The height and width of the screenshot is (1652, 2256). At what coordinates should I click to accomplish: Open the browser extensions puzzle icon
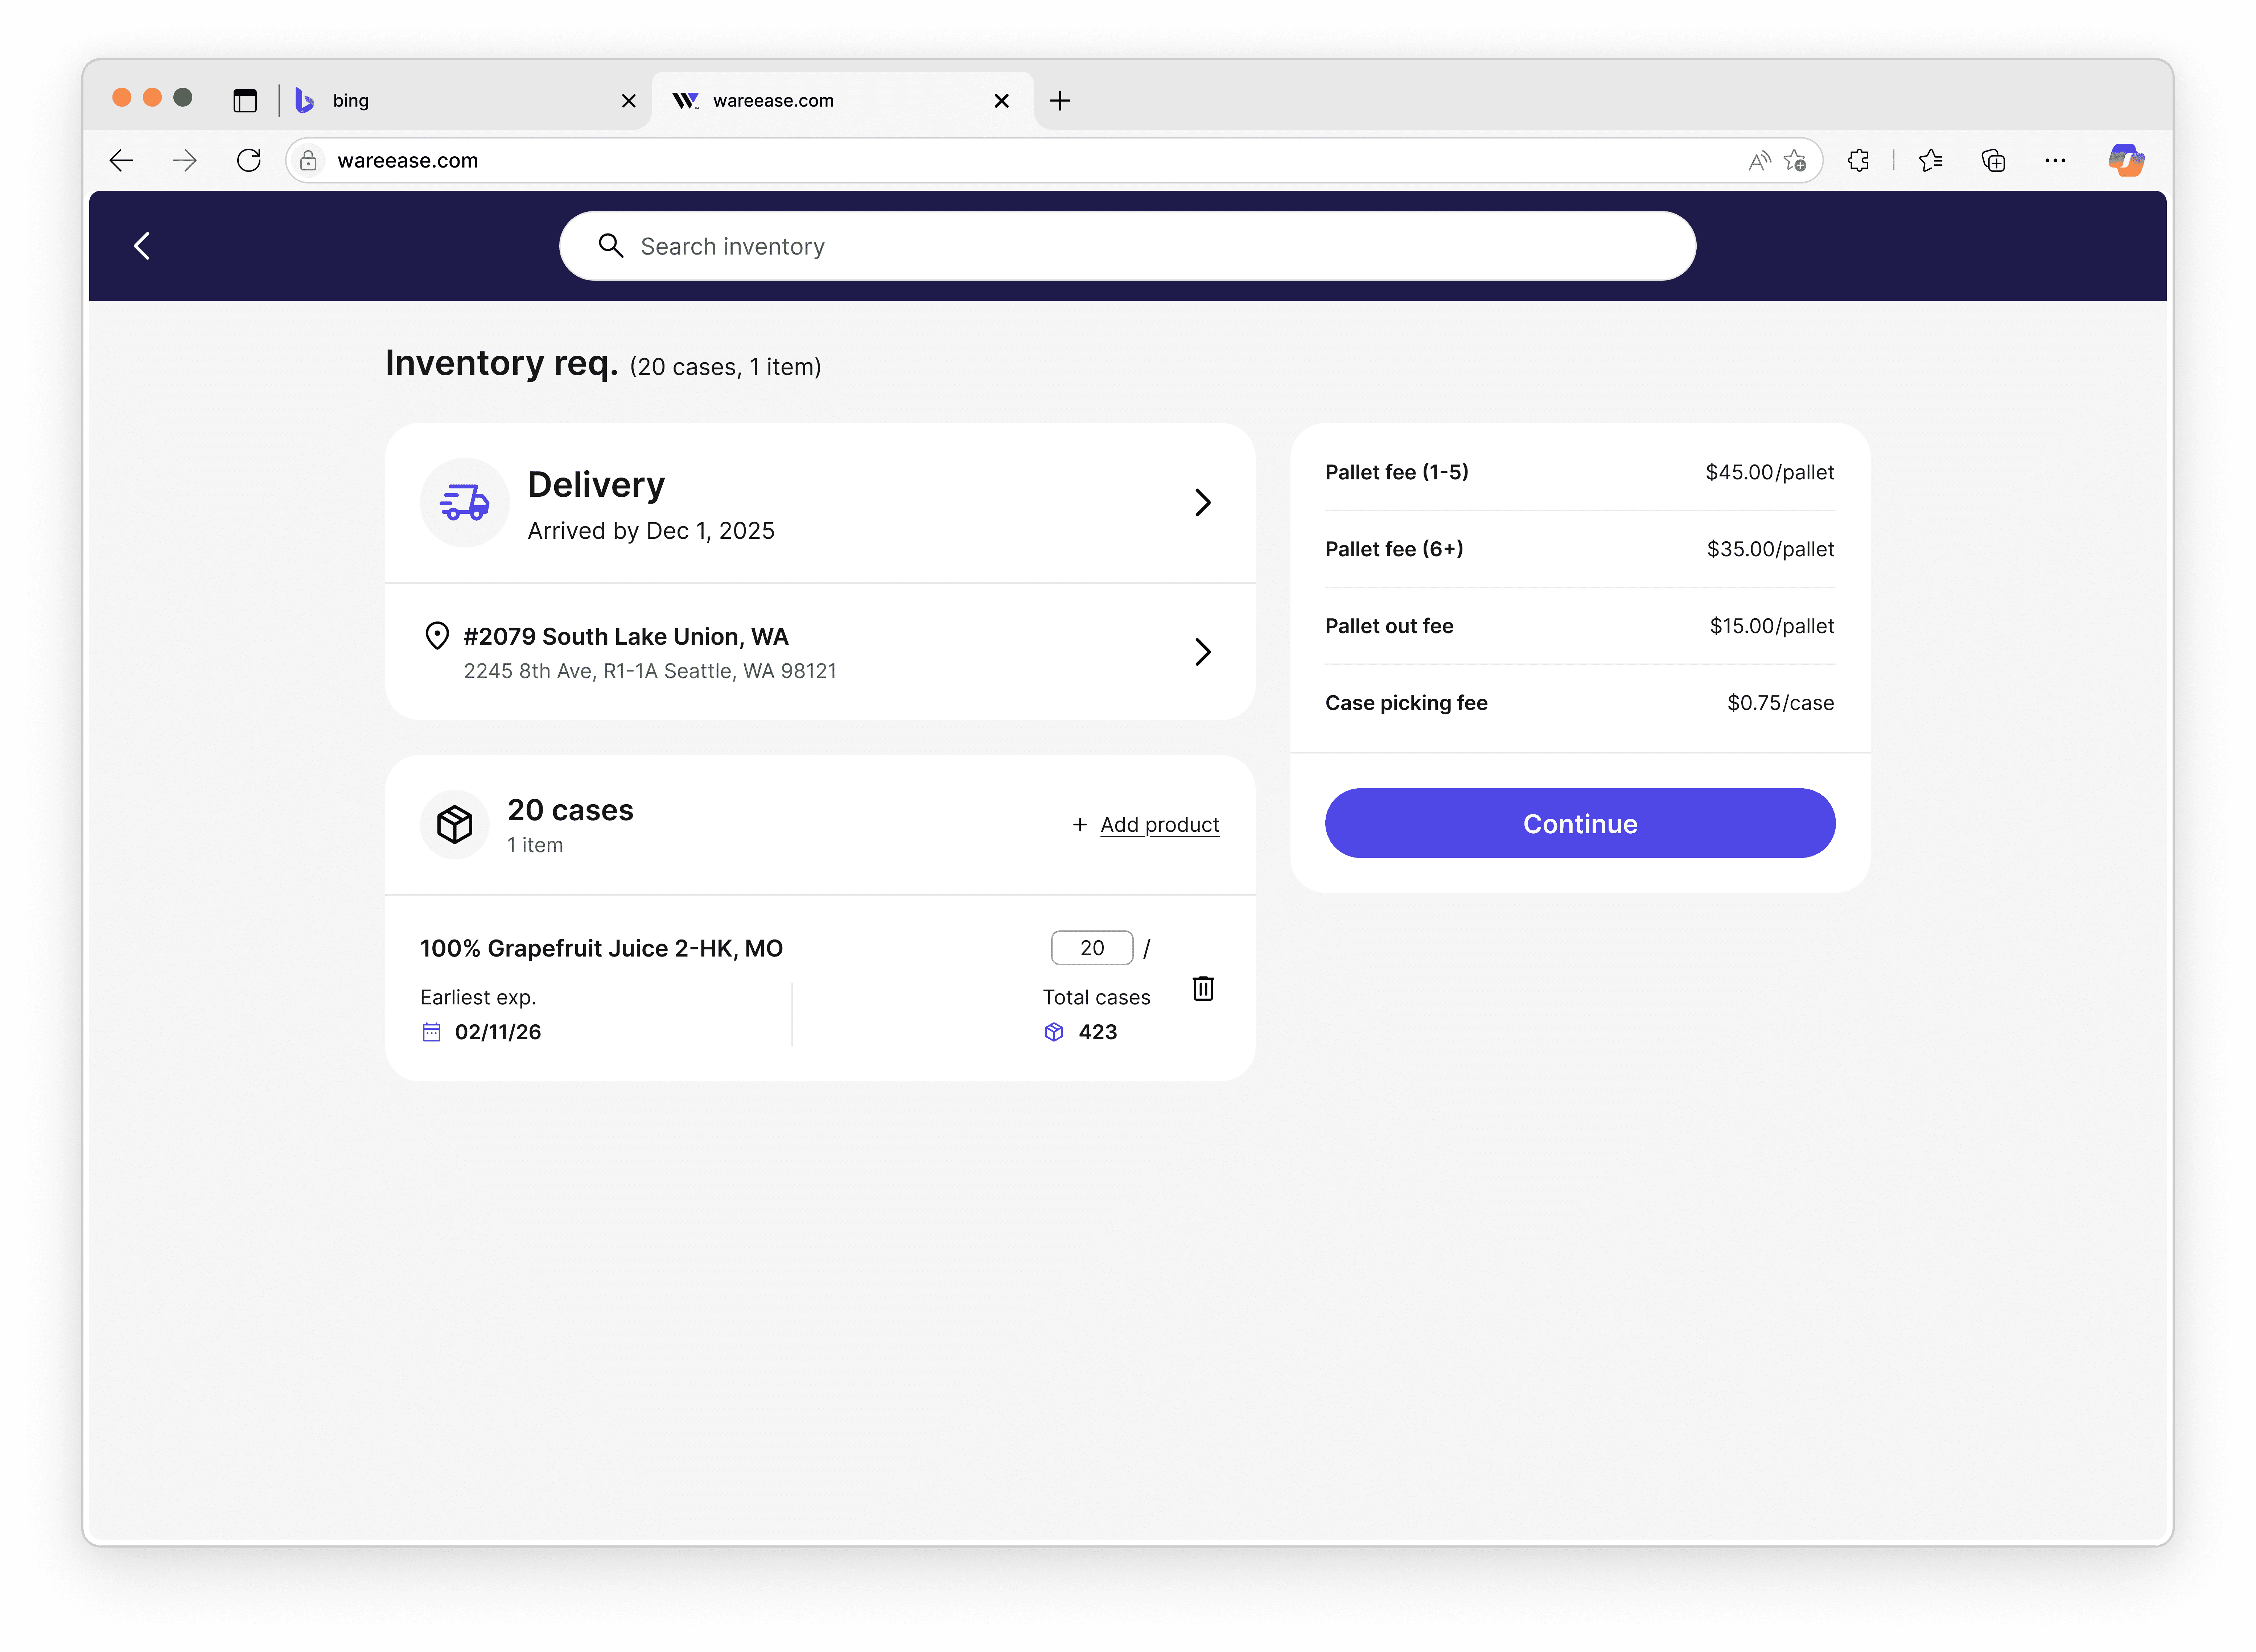tap(1858, 160)
